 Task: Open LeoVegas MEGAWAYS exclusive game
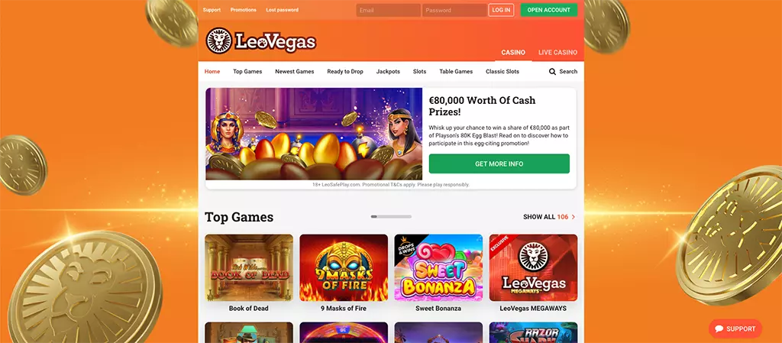click(533, 267)
